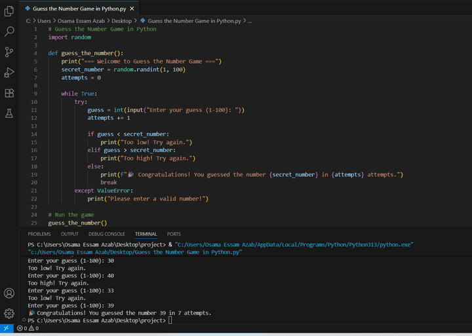Open the Extensions view

click(x=9, y=94)
